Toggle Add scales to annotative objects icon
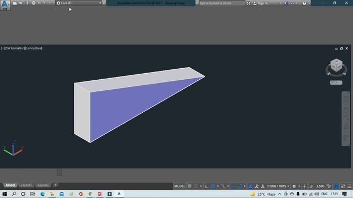Viewport: 353px width, 198px height. click(256, 186)
